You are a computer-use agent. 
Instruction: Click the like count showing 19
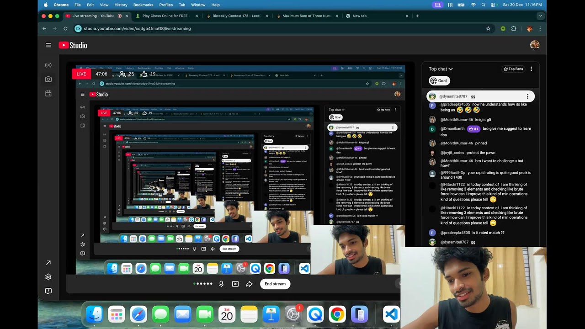tap(148, 74)
